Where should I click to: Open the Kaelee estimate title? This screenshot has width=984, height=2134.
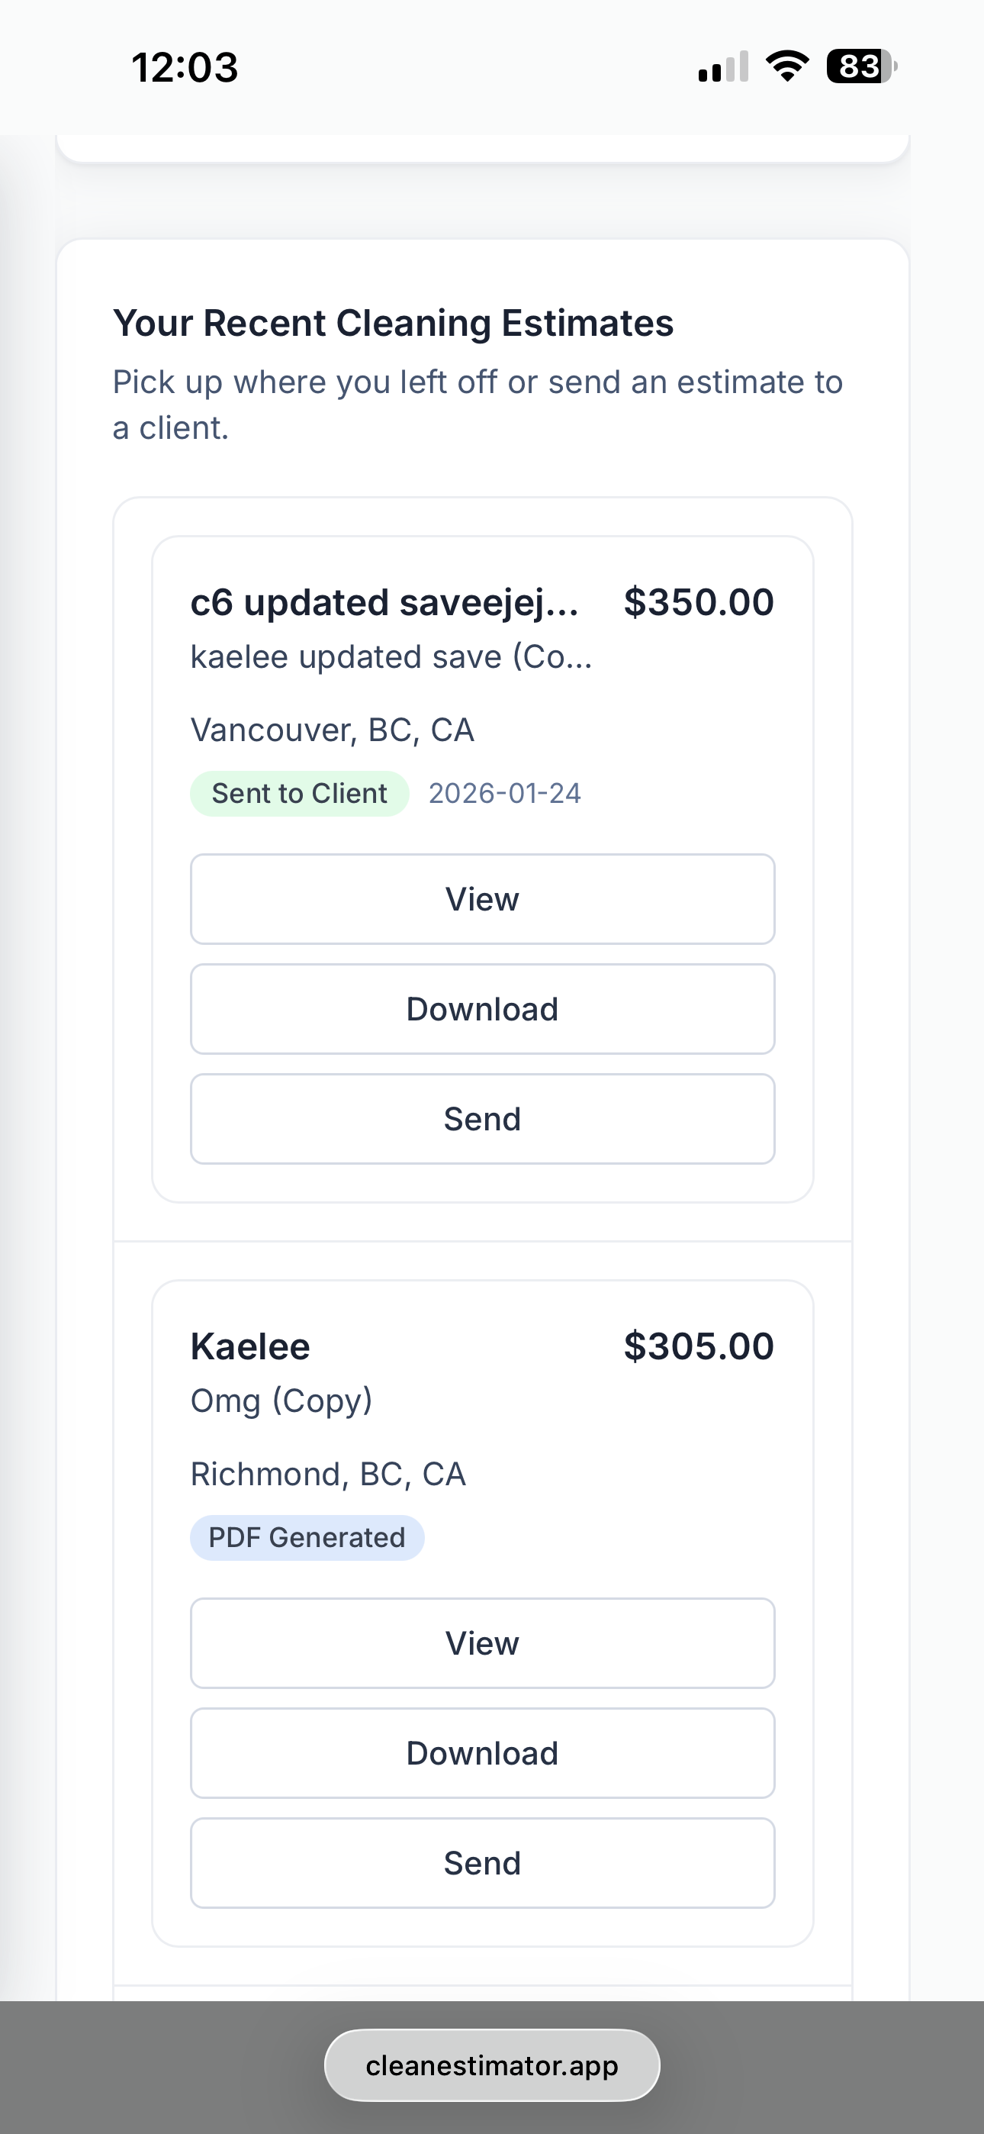250,1346
